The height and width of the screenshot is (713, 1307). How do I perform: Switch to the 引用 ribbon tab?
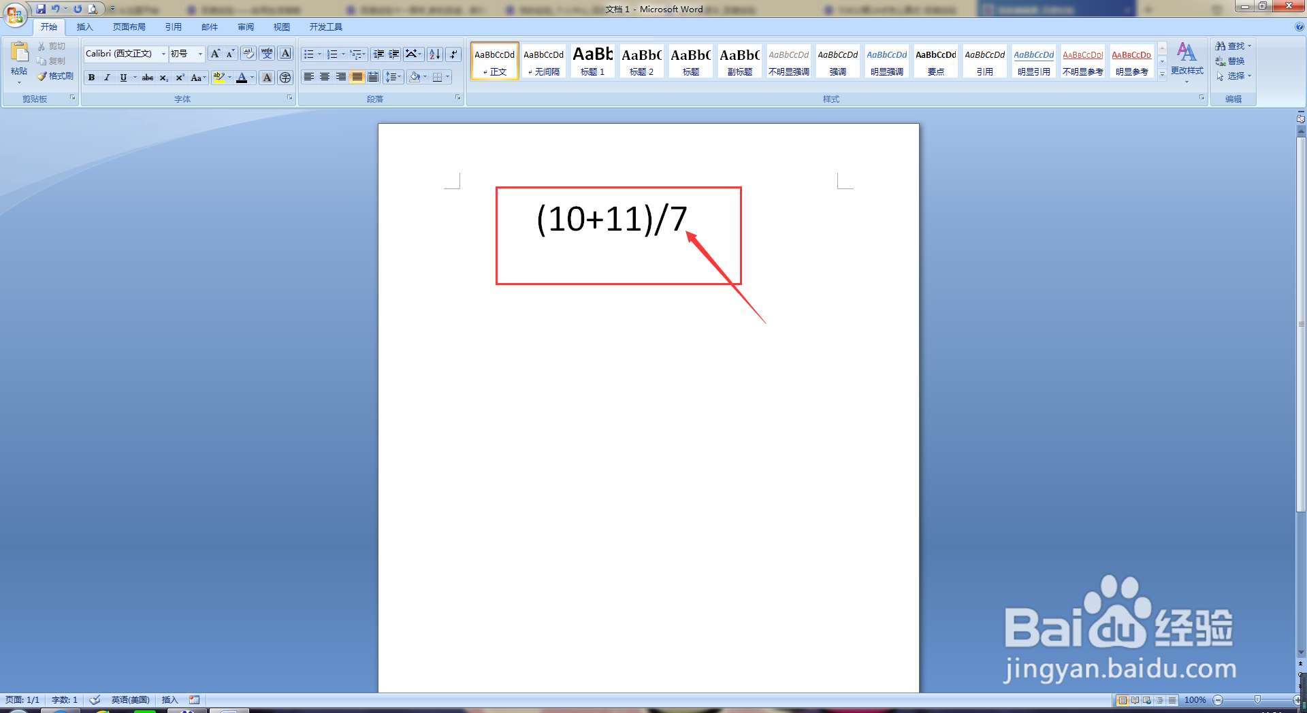click(x=174, y=27)
